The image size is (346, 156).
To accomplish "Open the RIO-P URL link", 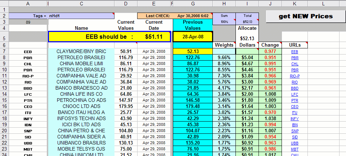I will coord(295,76).
